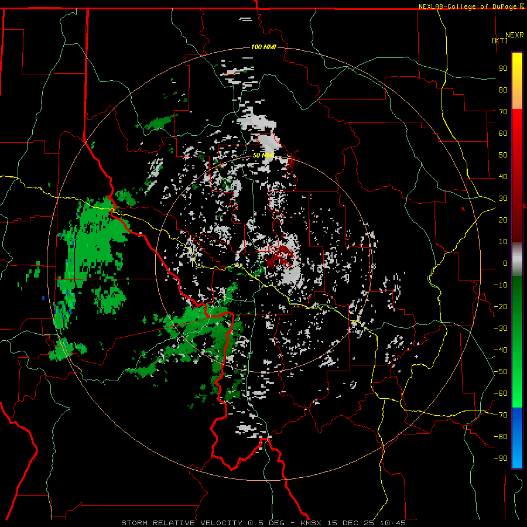Click the -80 value on velocity scale
This screenshot has height=527, width=527.
point(501,437)
